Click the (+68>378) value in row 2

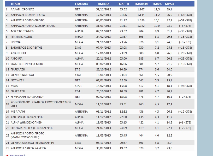coord(185,15)
